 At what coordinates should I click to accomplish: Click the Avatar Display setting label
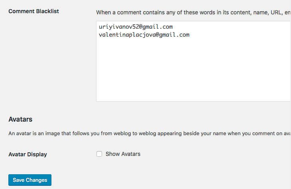tap(28, 154)
